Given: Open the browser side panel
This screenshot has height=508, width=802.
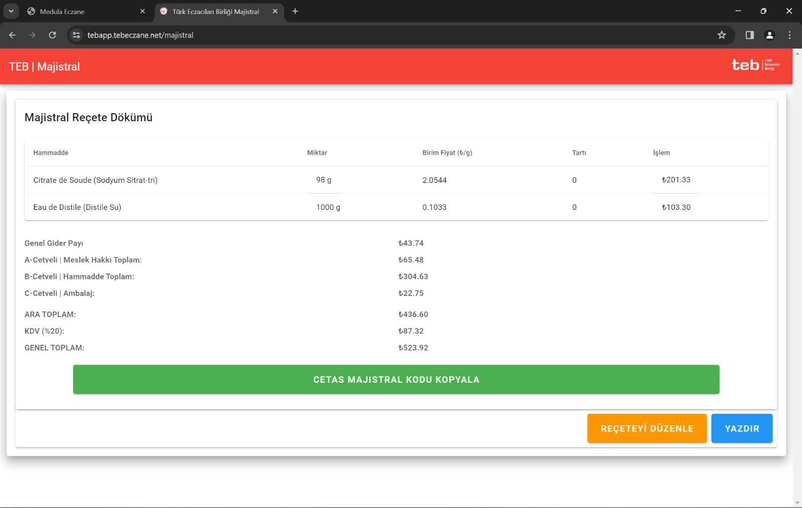Looking at the screenshot, I should (x=749, y=35).
